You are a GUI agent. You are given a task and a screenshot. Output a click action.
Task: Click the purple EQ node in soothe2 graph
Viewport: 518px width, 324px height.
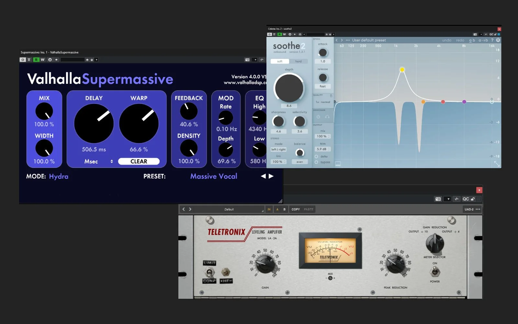pos(464,102)
